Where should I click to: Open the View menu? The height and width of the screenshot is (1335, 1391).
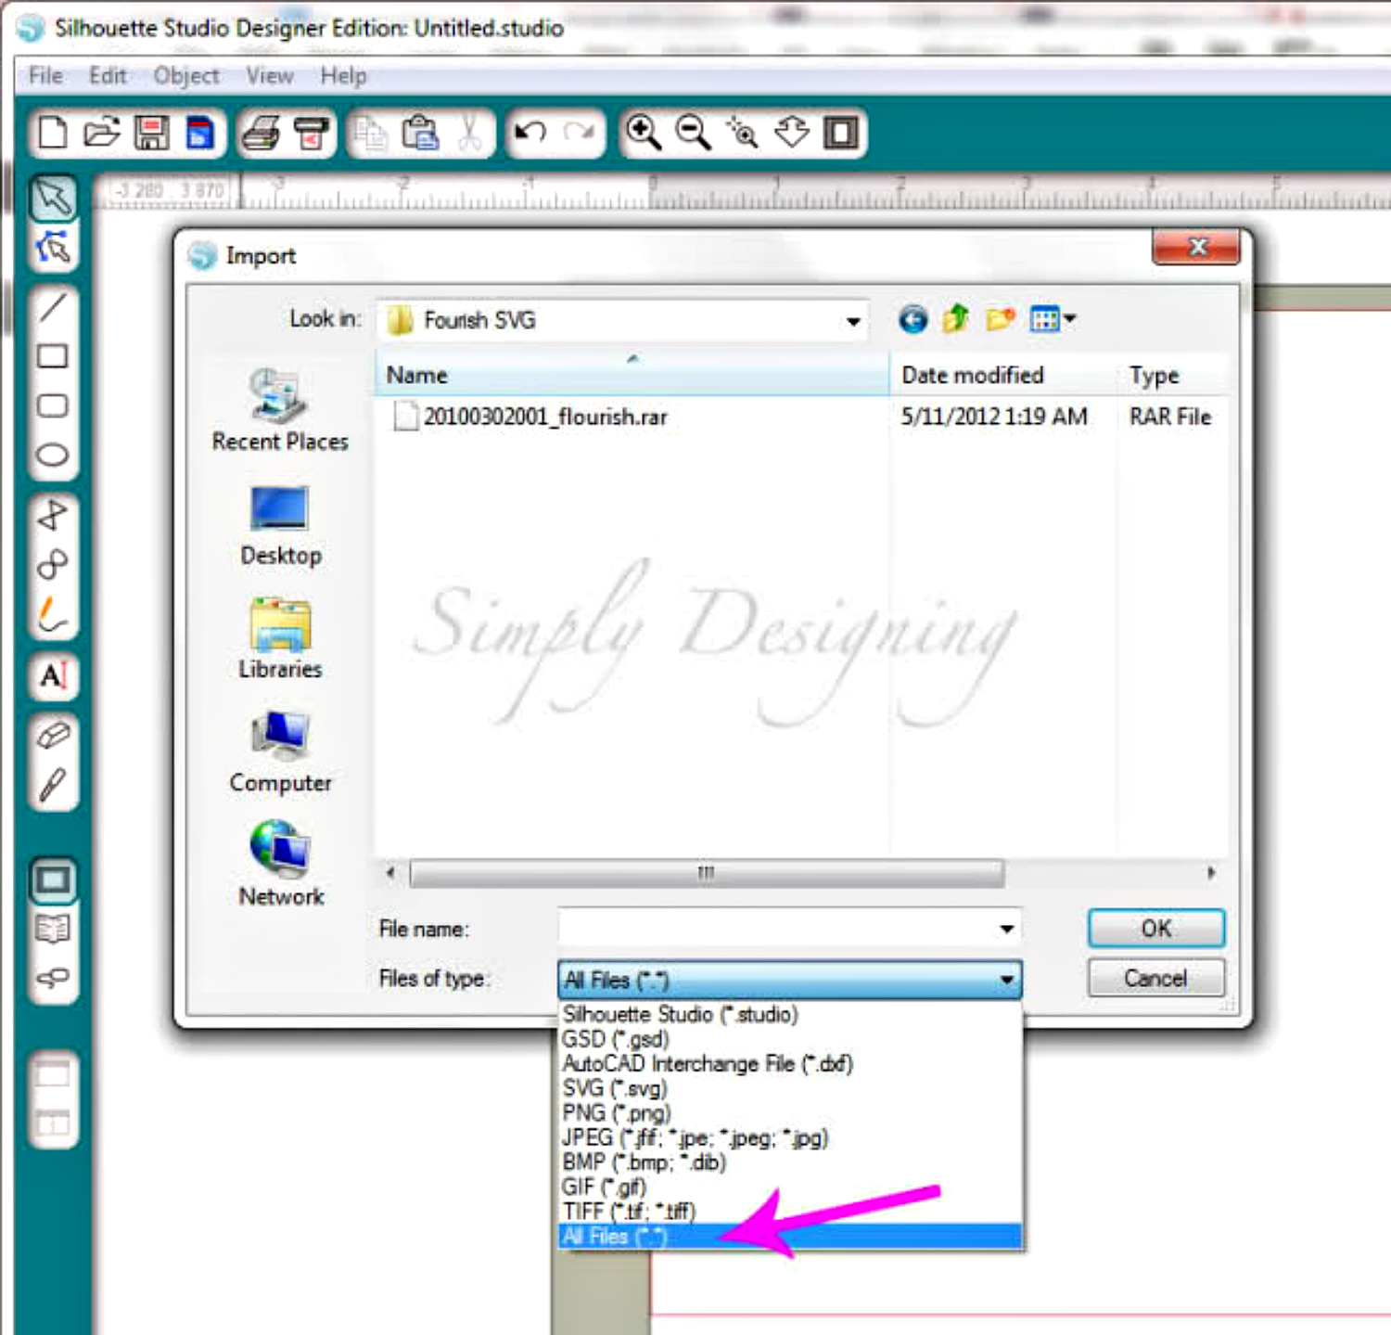pos(270,76)
